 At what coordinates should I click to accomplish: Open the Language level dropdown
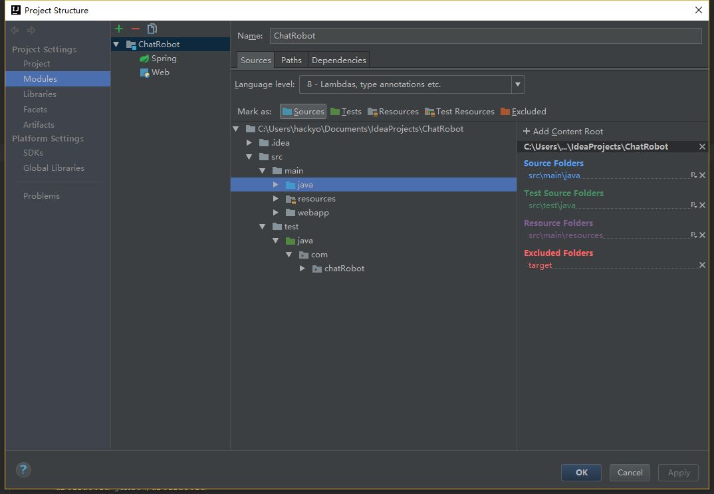[518, 84]
